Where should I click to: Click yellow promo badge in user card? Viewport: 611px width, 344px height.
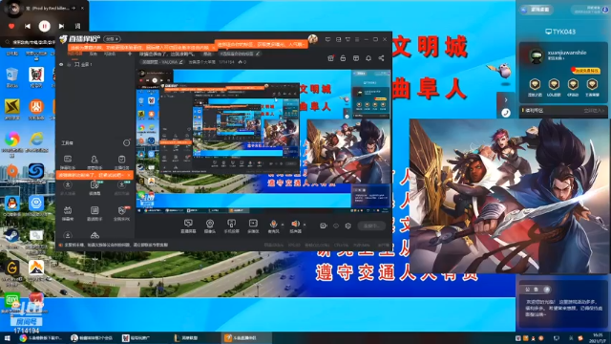585,71
